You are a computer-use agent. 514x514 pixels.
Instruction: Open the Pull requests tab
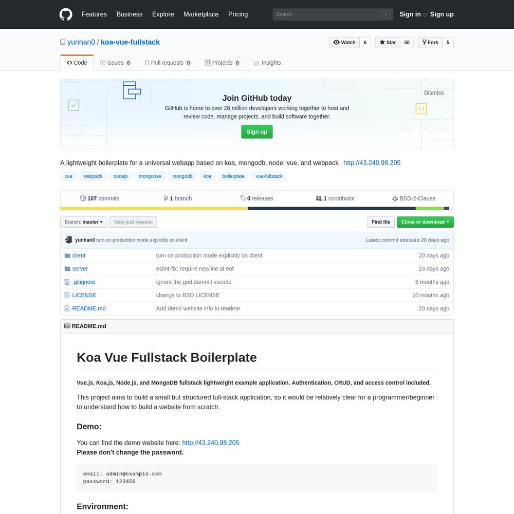168,63
